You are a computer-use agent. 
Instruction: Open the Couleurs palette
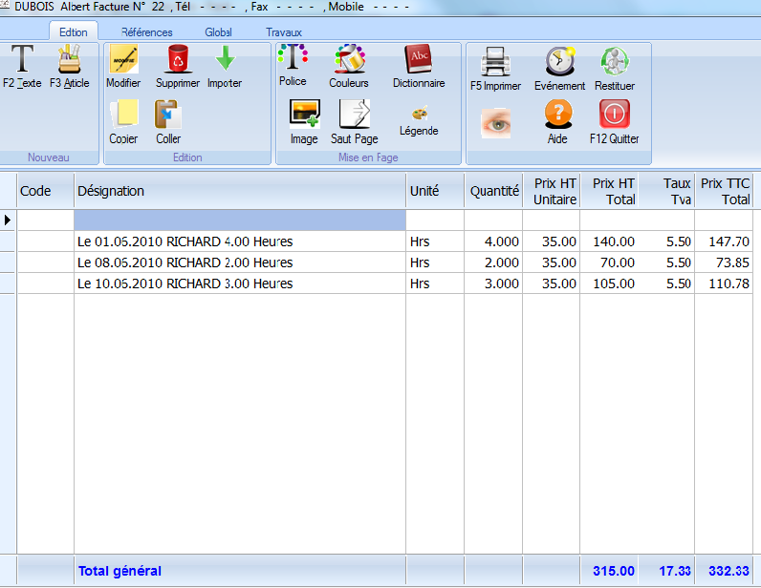pyautogui.click(x=349, y=61)
